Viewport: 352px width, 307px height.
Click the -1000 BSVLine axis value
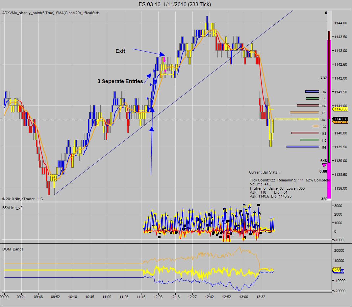(338, 240)
